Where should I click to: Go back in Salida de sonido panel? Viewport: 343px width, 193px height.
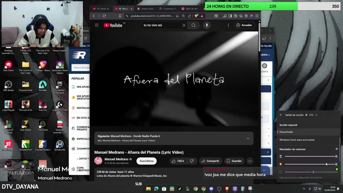point(281,115)
